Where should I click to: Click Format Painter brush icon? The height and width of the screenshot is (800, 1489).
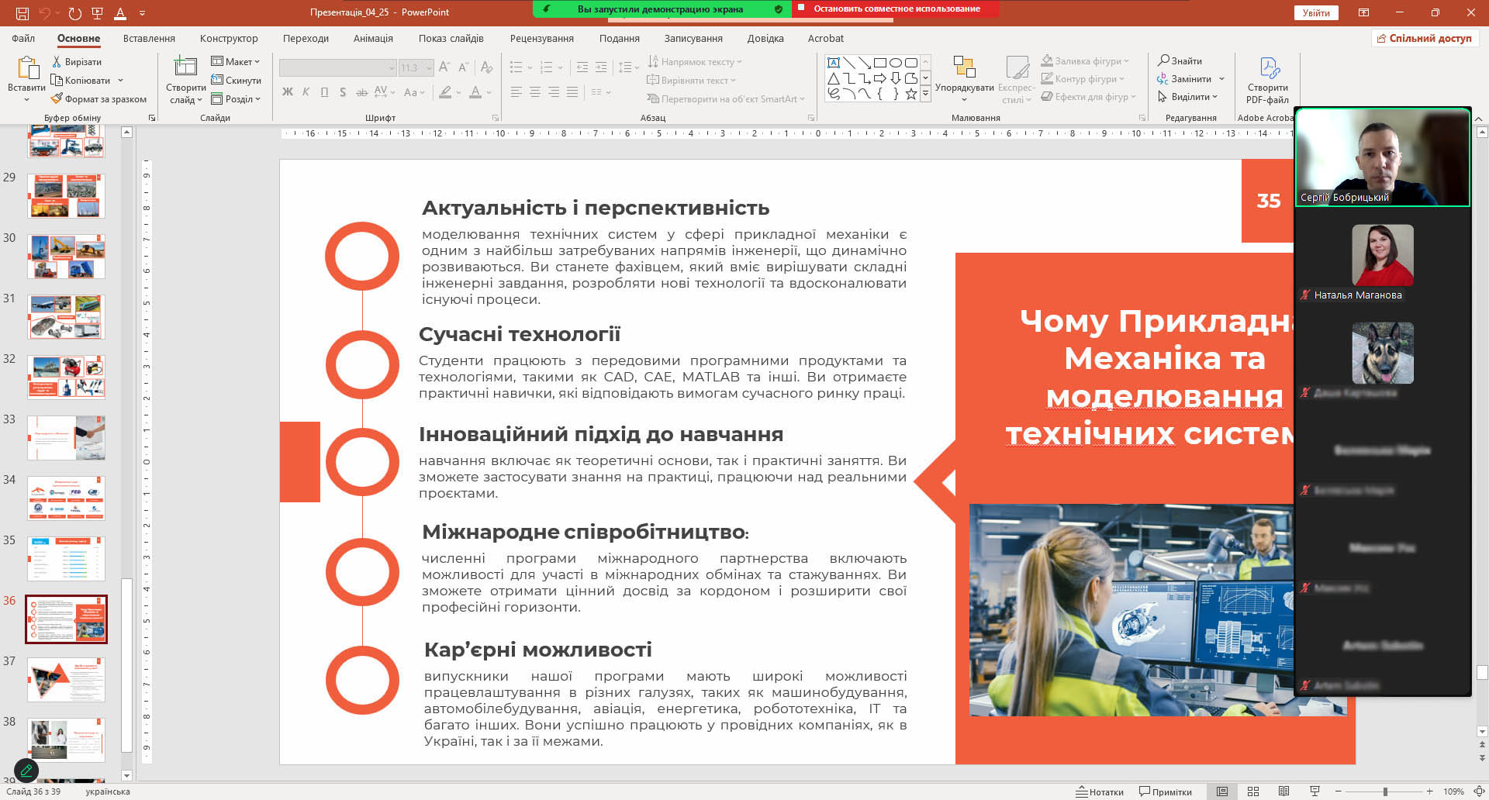[x=57, y=99]
